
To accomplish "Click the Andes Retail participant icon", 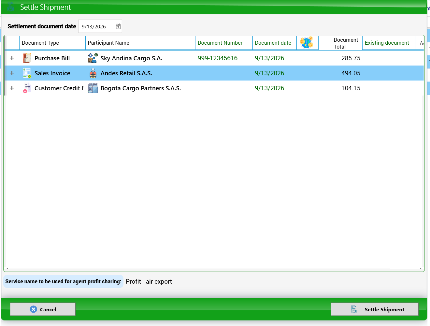I will click(x=93, y=73).
